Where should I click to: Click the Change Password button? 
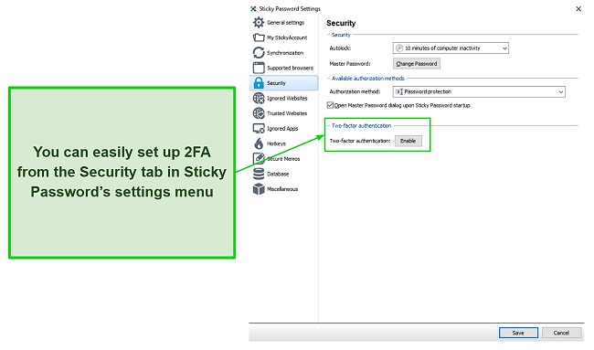click(x=417, y=64)
